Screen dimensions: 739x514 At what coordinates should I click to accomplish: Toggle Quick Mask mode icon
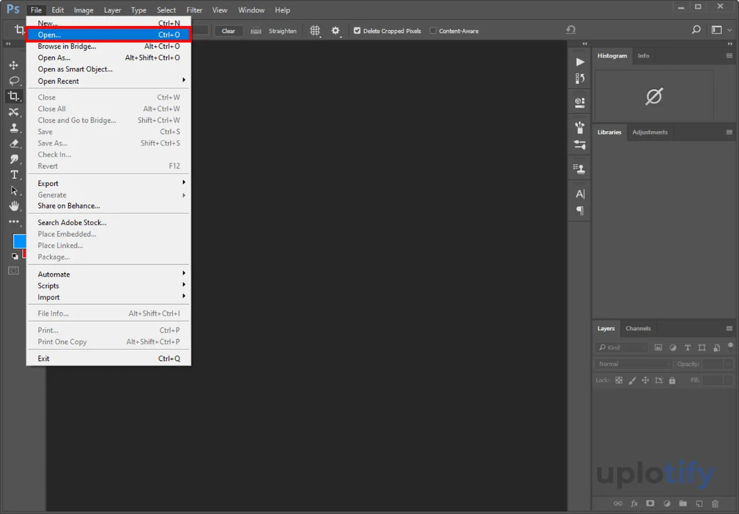click(x=13, y=270)
